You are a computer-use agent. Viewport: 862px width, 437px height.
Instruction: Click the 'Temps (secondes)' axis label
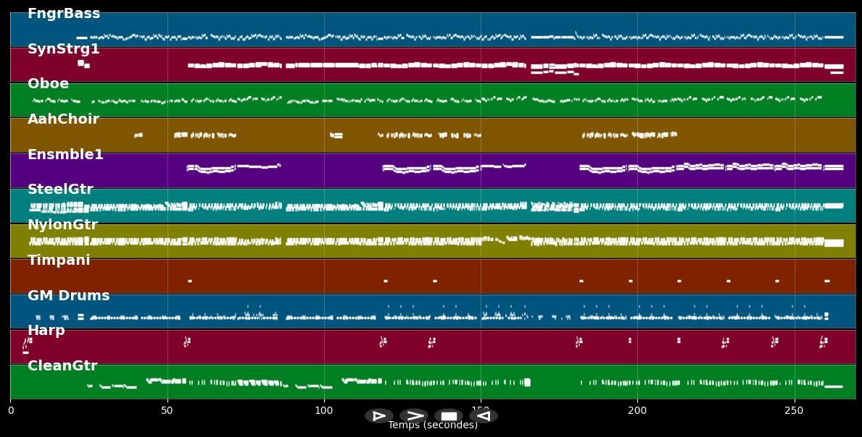(x=432, y=425)
